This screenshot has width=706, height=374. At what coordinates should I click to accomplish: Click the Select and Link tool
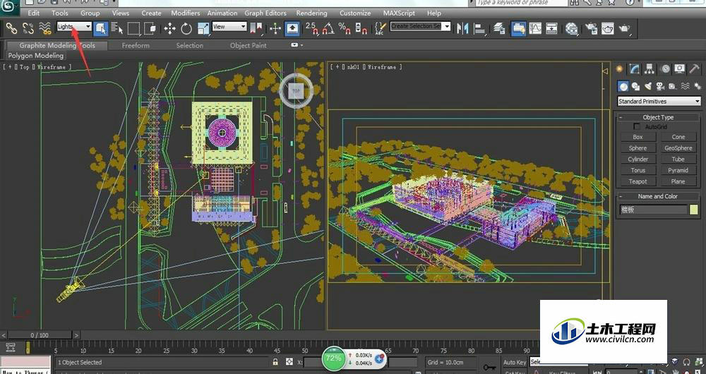point(11,28)
